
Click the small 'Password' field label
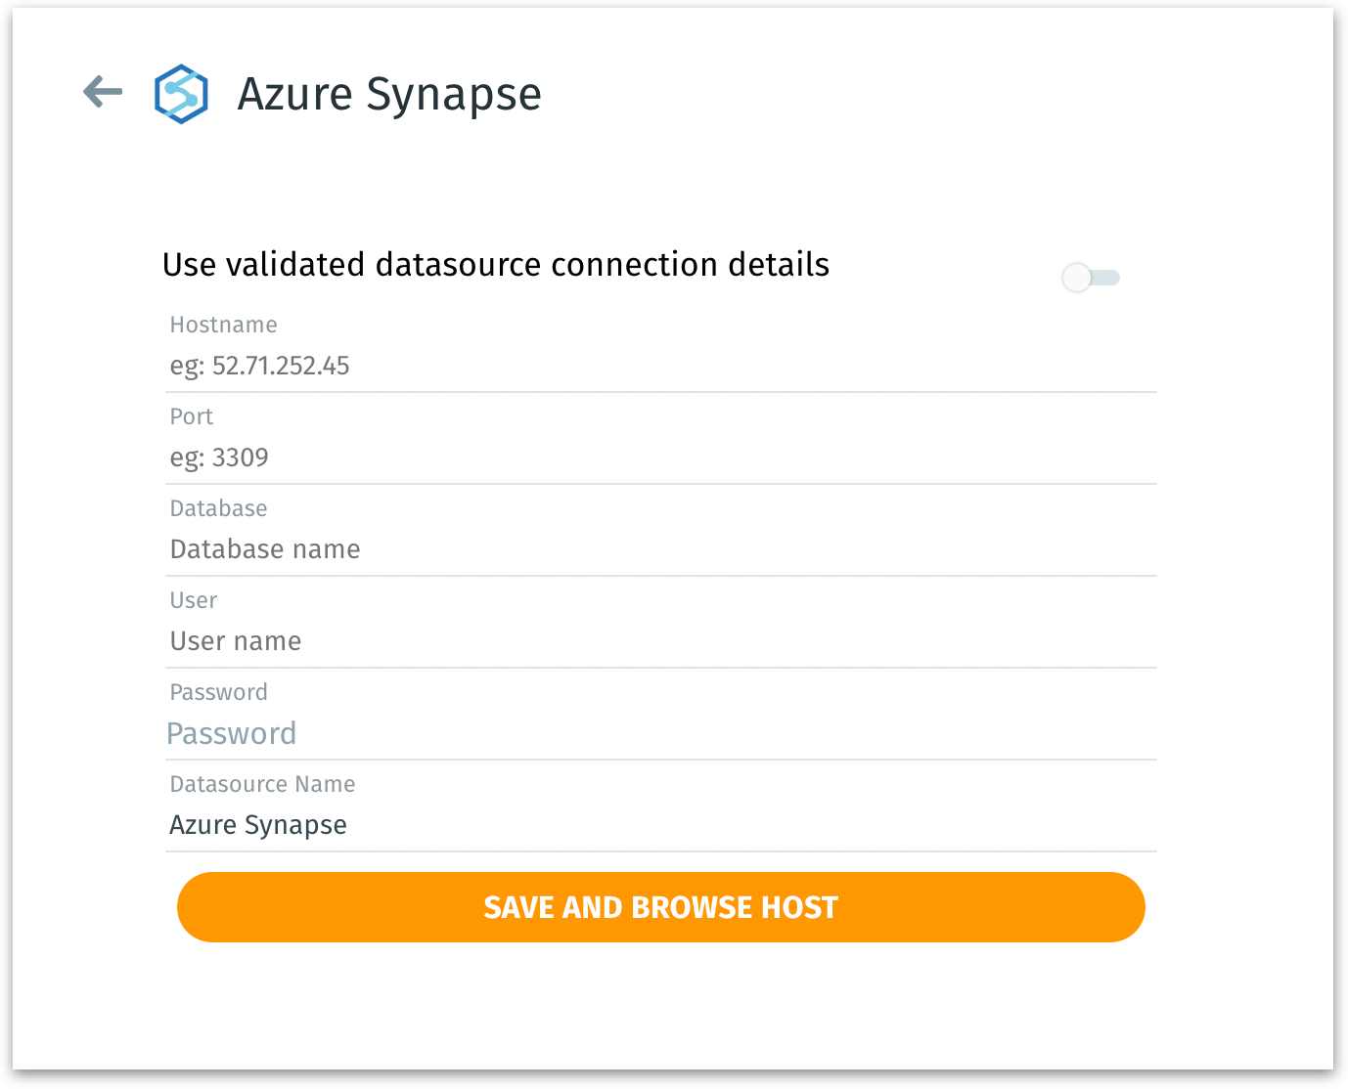219,692
